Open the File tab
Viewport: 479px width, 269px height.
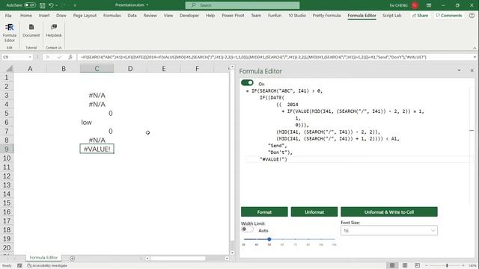click(x=8, y=15)
